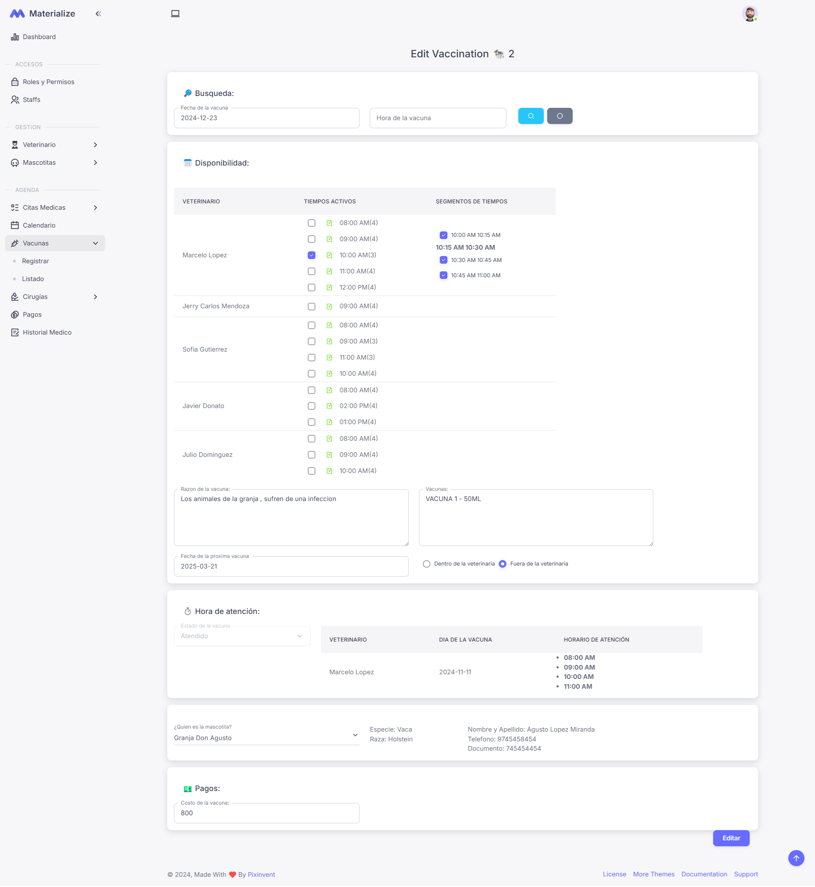Click the scroll-to-top arrow button

tap(795, 858)
